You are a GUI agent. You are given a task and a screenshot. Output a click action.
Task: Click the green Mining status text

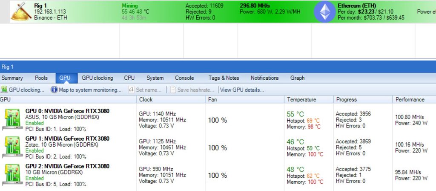[129, 6]
